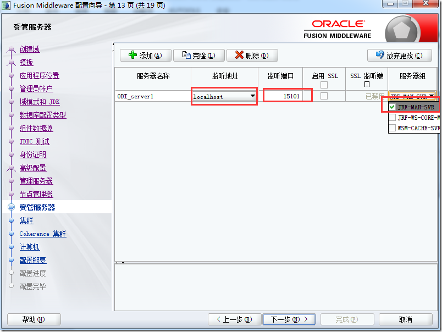
Task: Navigate to 数据库配置类型 step
Action: pyautogui.click(x=43, y=115)
